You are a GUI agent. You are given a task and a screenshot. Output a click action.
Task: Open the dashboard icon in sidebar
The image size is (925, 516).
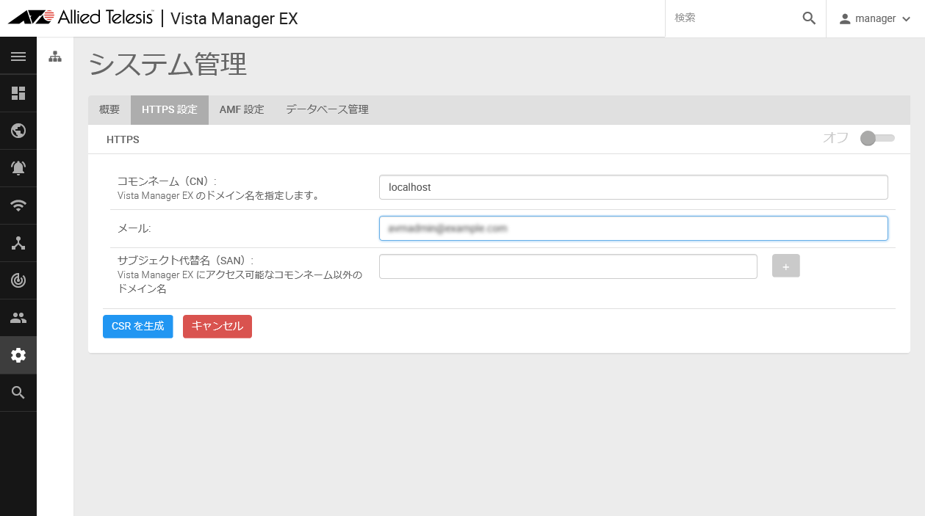[18, 93]
